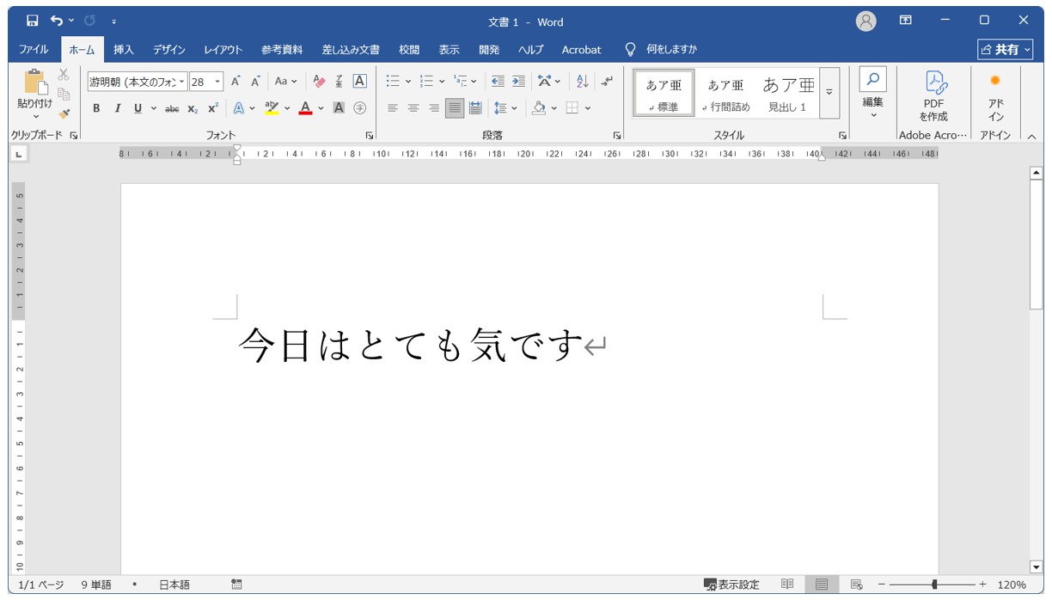Screen dimensions: 1052x600
Task: Click the phonetic guide (ruby) icon
Action: coord(339,82)
